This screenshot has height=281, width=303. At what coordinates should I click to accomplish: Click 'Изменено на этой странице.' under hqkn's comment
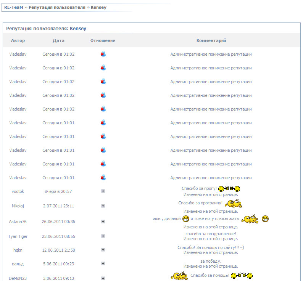point(211,252)
